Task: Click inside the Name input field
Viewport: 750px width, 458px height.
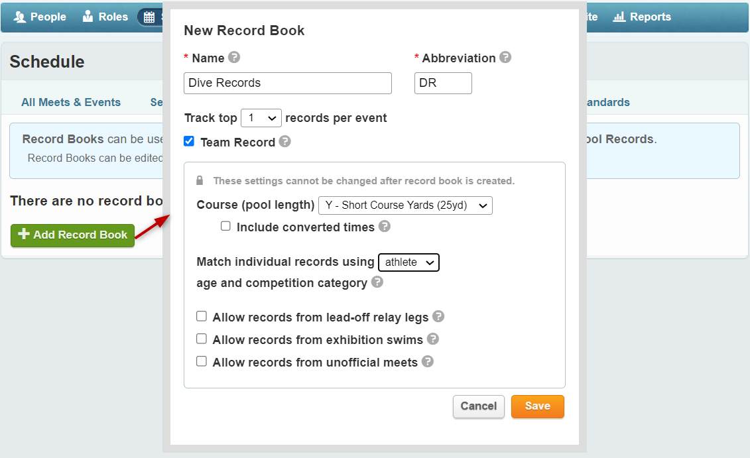Action: (x=287, y=83)
